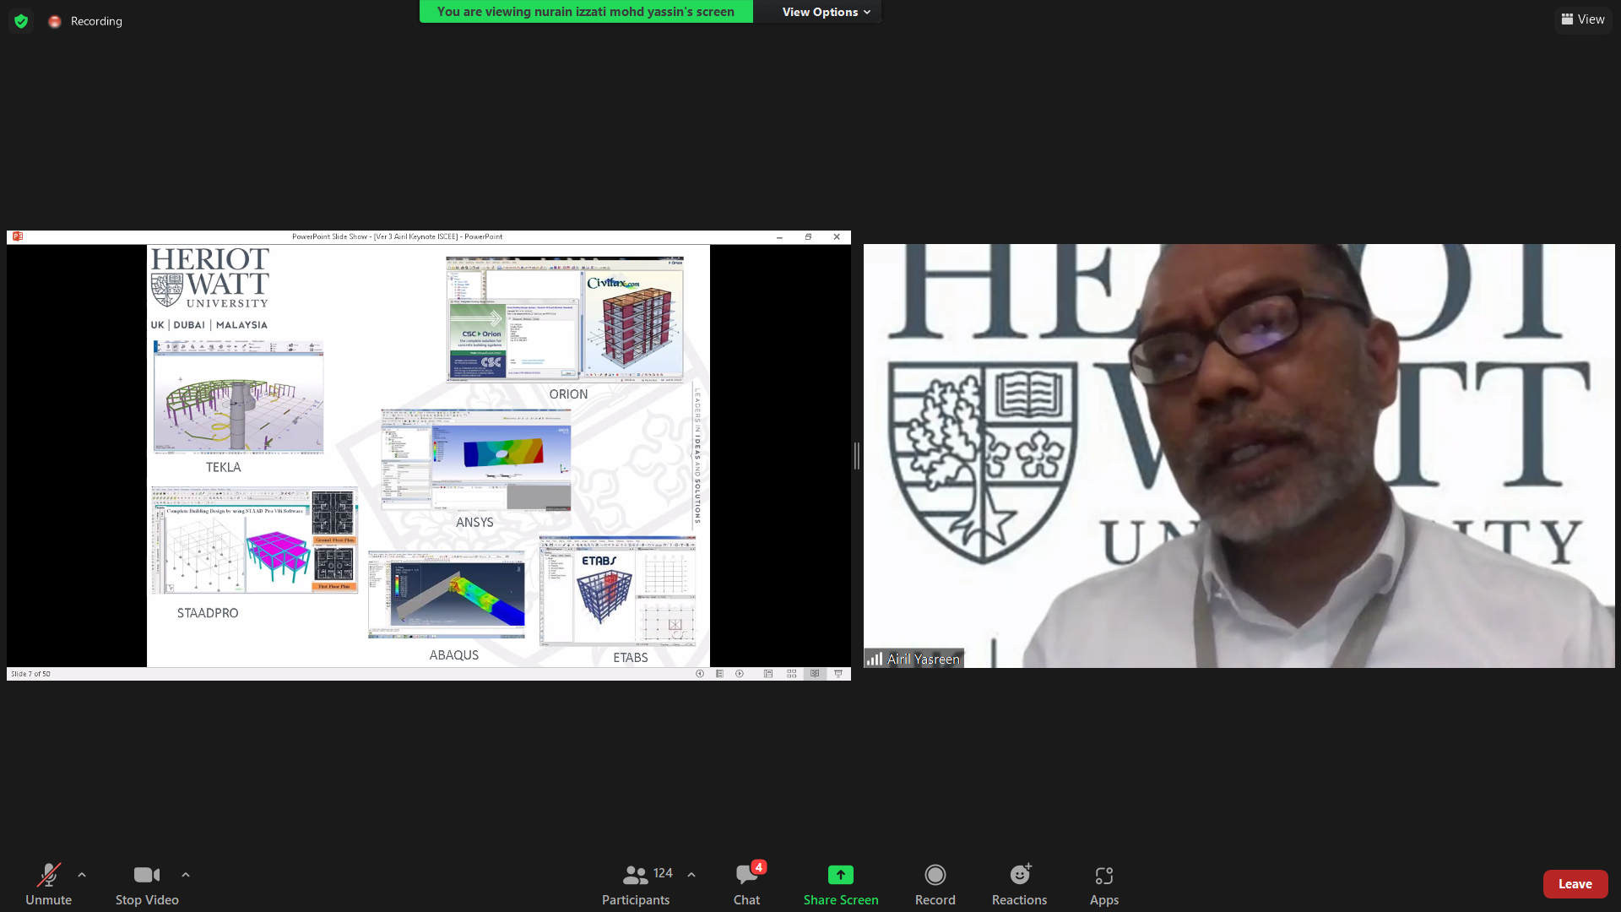Click the Heriot Watt University logo on slide
Image resolution: width=1621 pixels, height=912 pixels.
point(210,278)
